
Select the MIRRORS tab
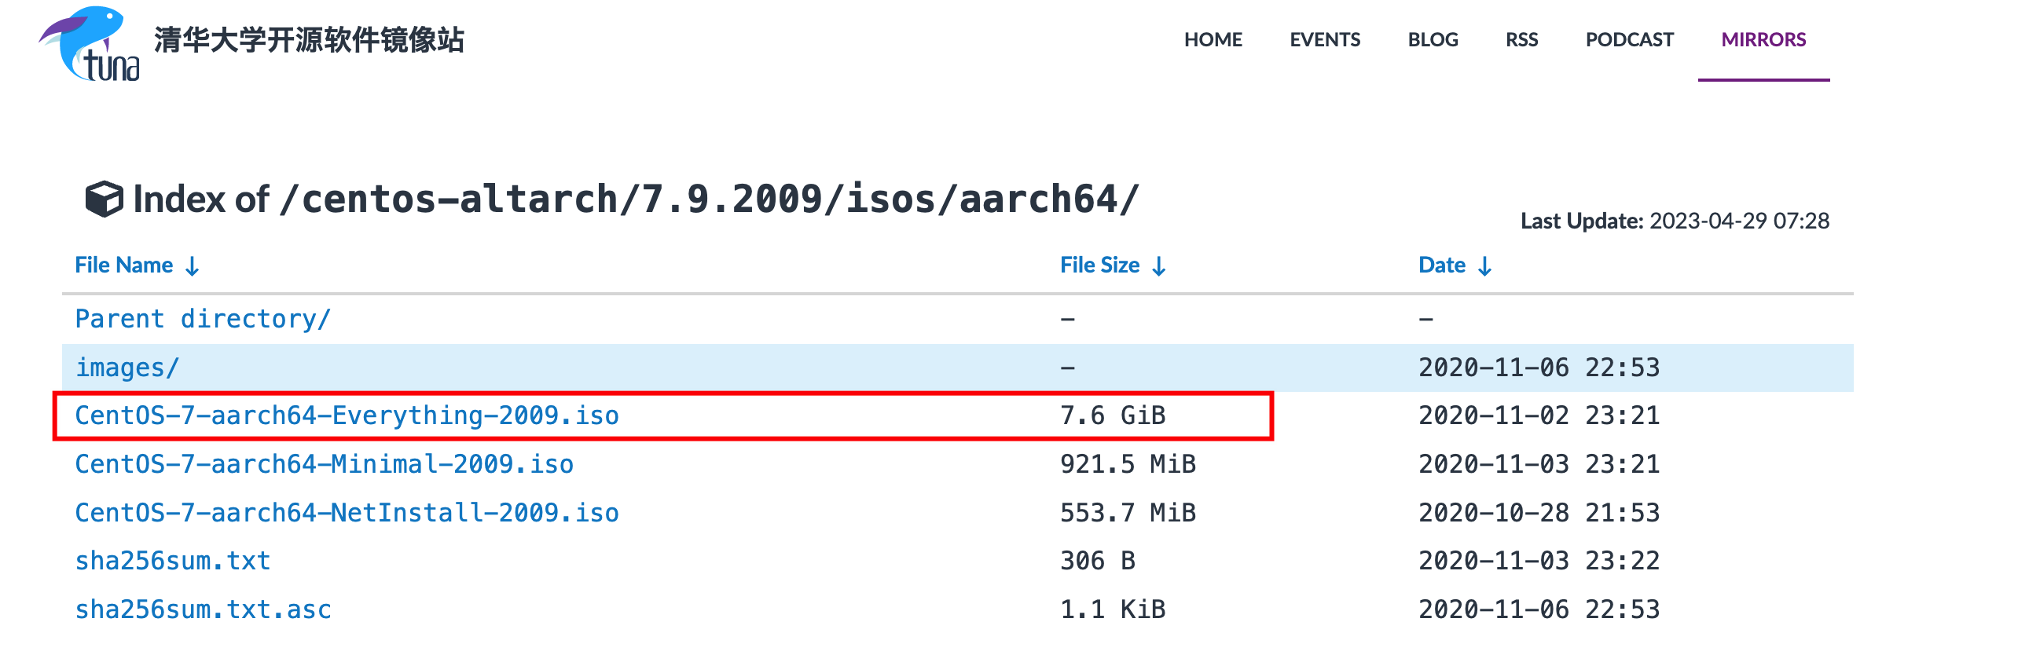pos(1763,40)
